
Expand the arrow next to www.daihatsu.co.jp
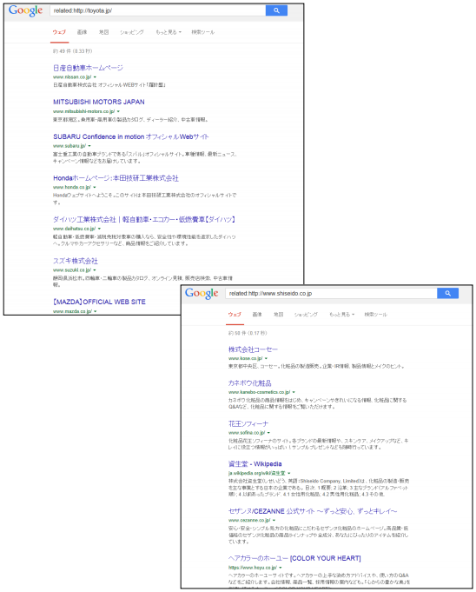tap(100, 229)
